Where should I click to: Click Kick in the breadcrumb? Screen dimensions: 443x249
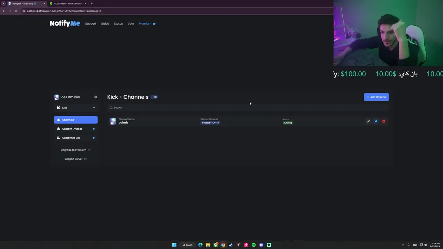(112, 97)
